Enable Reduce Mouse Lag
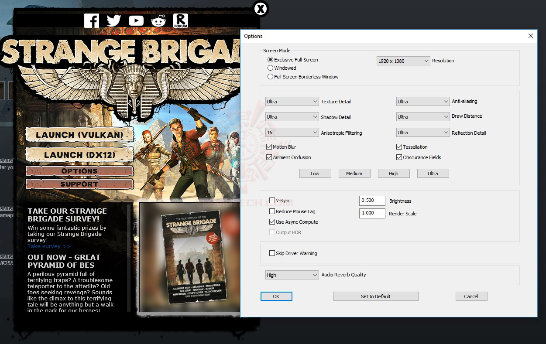Viewport: 546px width, 344px height. point(272,211)
